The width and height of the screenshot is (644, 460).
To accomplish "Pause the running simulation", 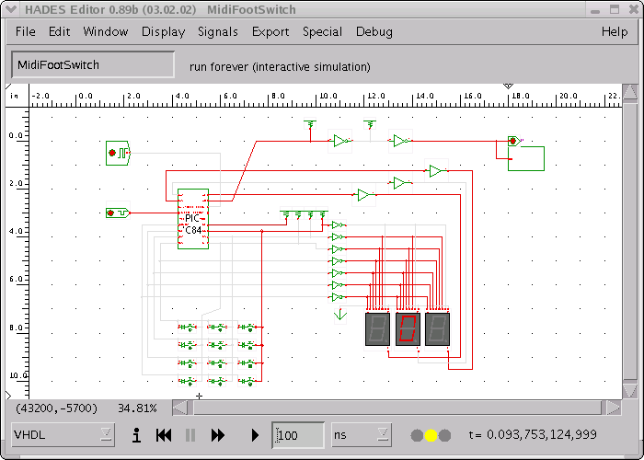I will pos(191,435).
